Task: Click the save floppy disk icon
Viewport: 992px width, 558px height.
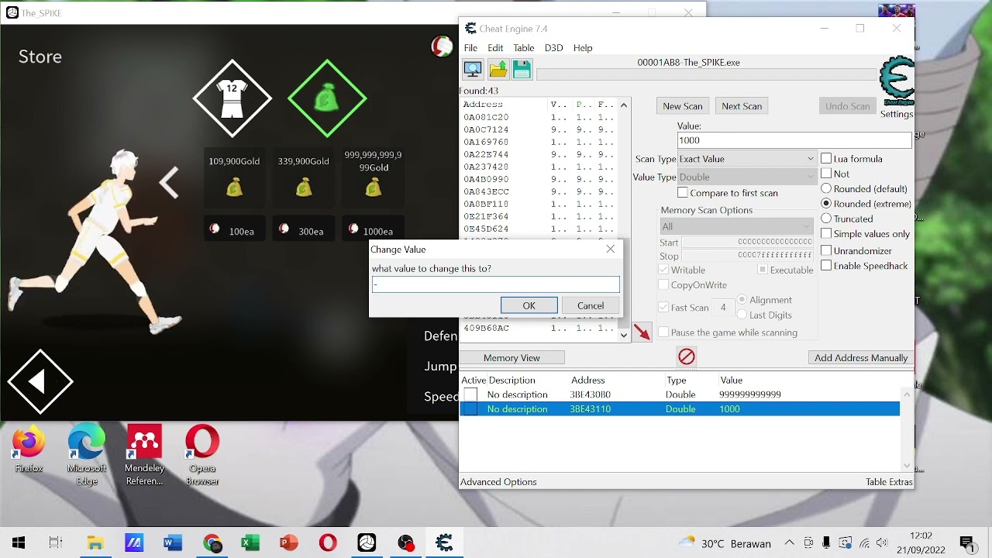Action: tap(522, 69)
